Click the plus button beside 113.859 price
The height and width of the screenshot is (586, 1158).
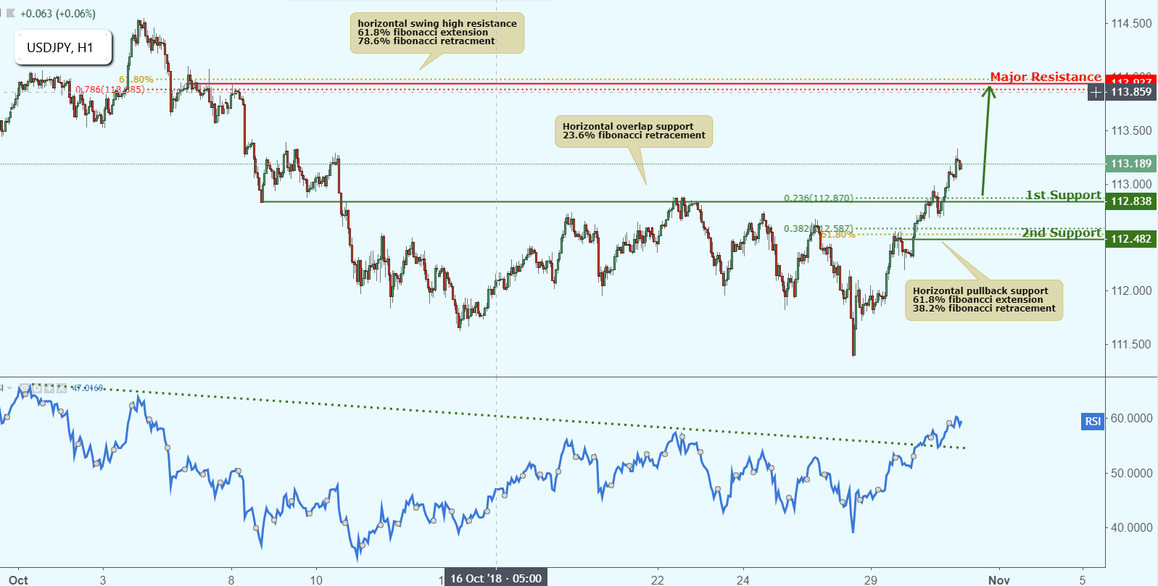(1096, 92)
